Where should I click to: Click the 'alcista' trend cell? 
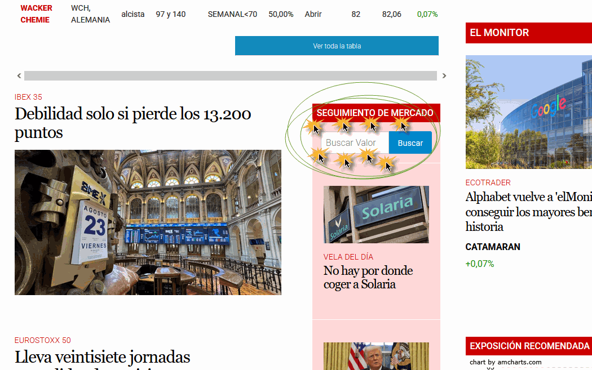click(133, 14)
